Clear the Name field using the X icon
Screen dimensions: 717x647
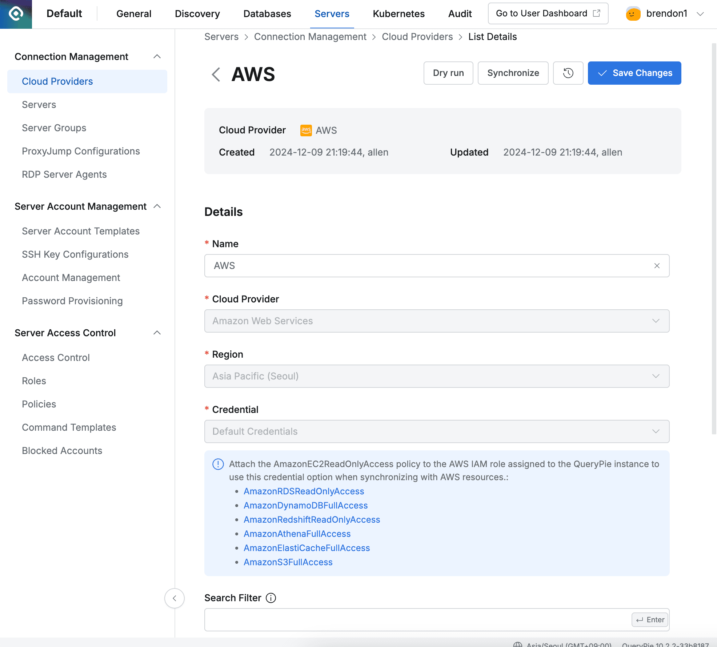657,266
